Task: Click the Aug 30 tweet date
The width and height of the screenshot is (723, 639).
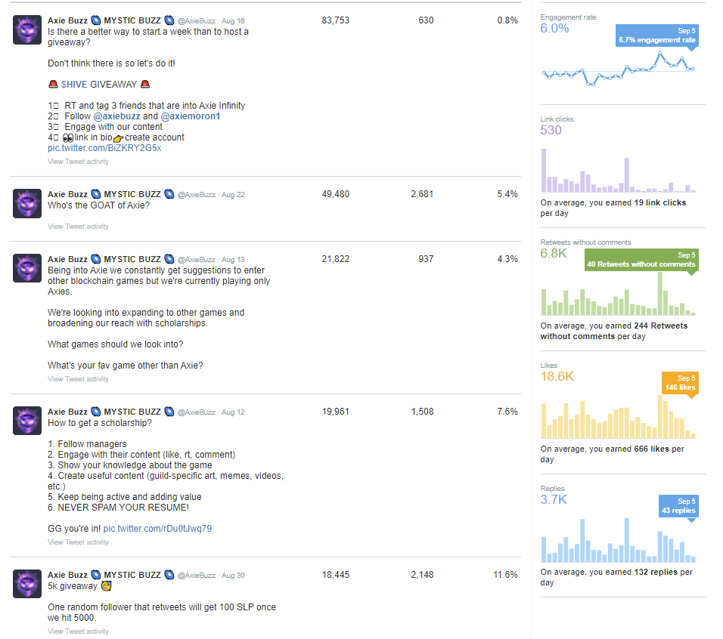Action: [x=234, y=576]
